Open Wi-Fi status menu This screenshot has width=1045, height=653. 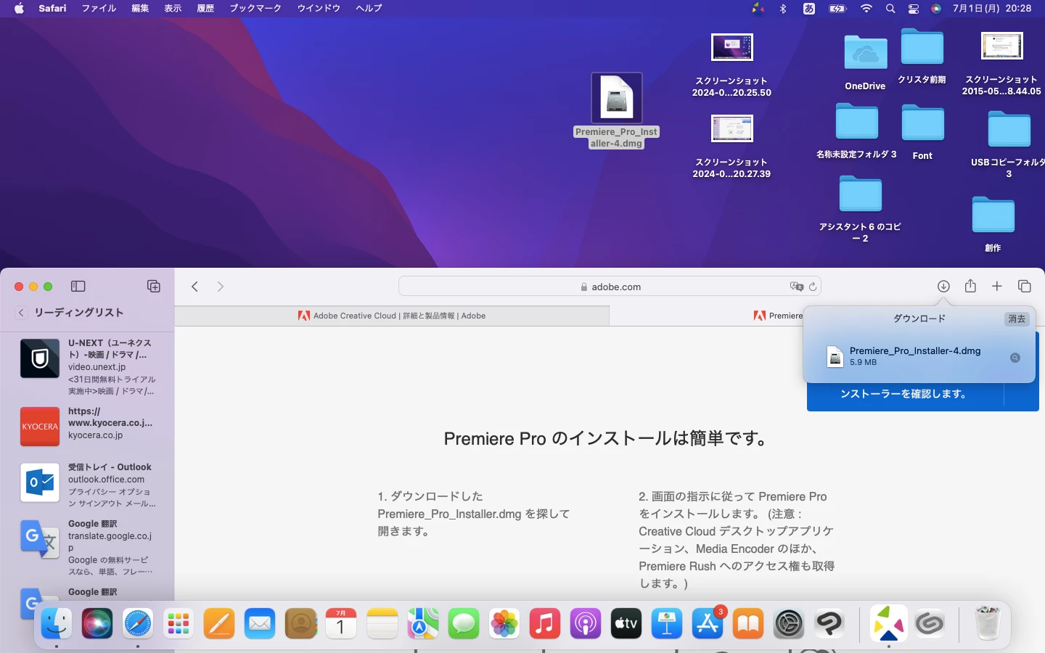click(866, 9)
